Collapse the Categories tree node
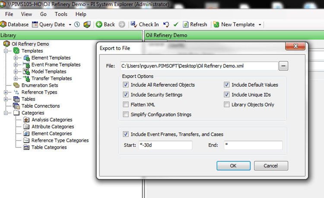This screenshot has width=324, height=198. coord(6,113)
